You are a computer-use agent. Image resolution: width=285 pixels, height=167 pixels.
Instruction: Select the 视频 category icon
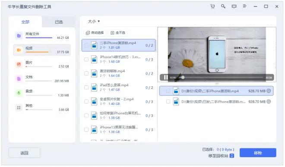click(19, 50)
